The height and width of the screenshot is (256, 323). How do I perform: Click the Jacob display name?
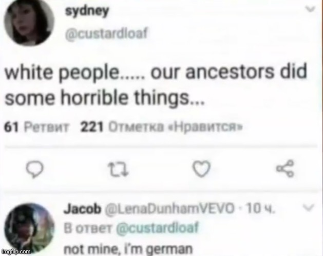[x=83, y=209]
